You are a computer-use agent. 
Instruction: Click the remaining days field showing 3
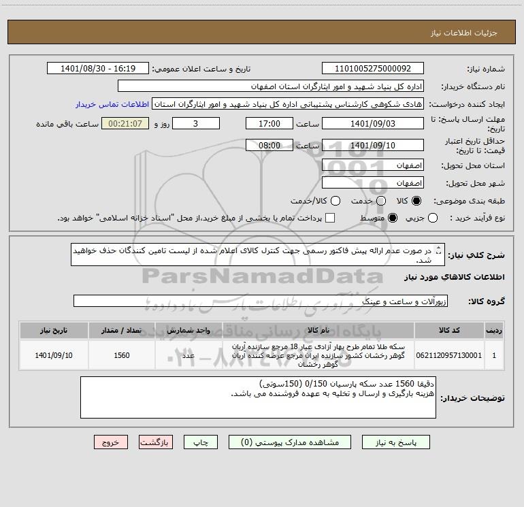click(x=196, y=123)
